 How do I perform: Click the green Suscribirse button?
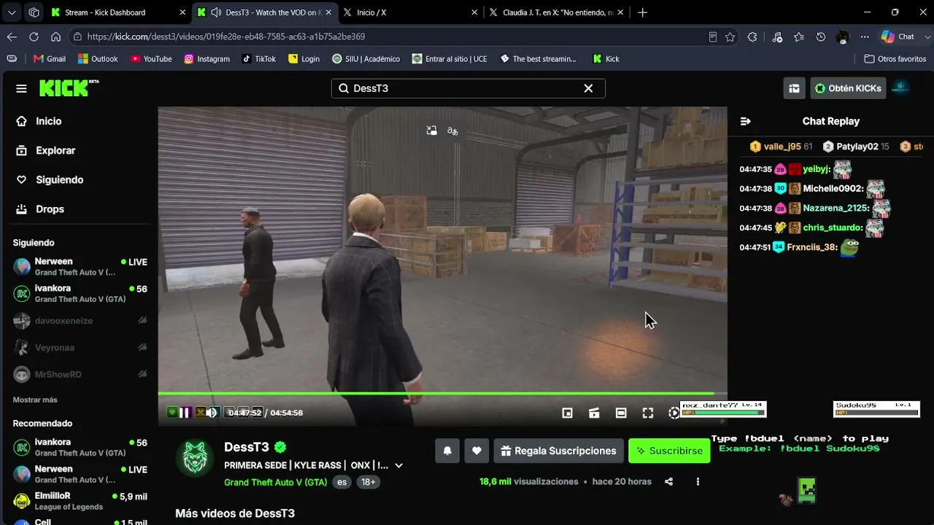click(669, 451)
